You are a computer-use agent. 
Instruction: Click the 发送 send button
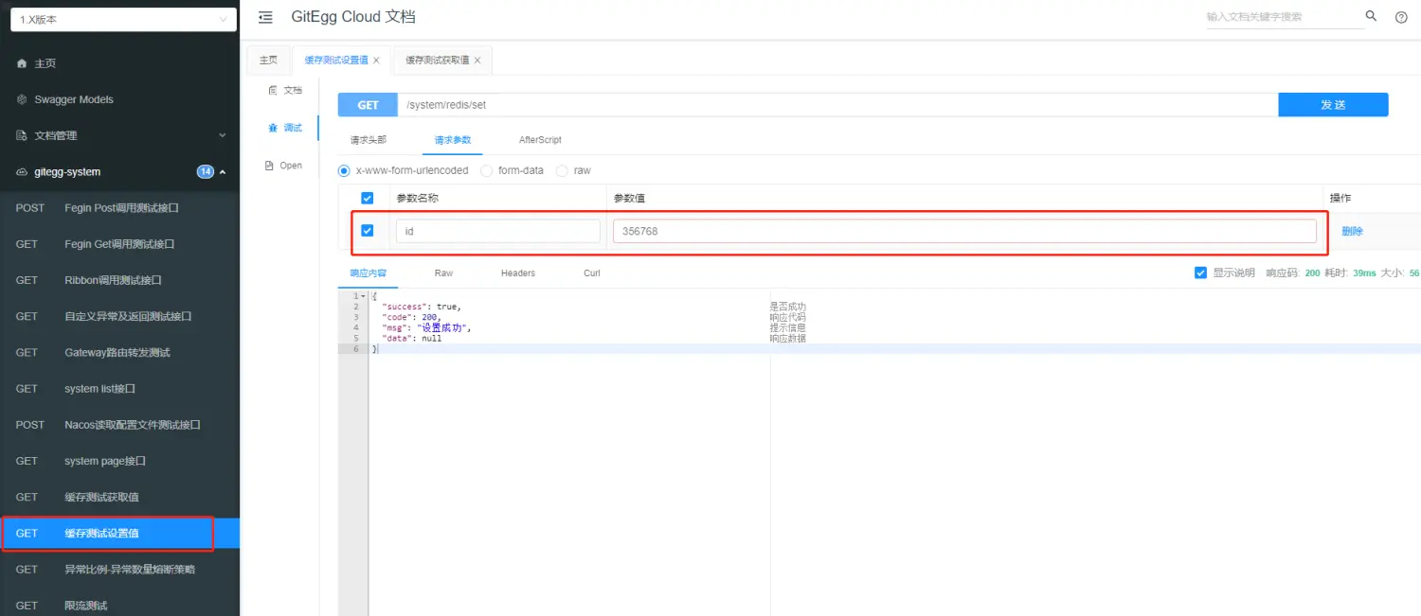click(x=1333, y=105)
